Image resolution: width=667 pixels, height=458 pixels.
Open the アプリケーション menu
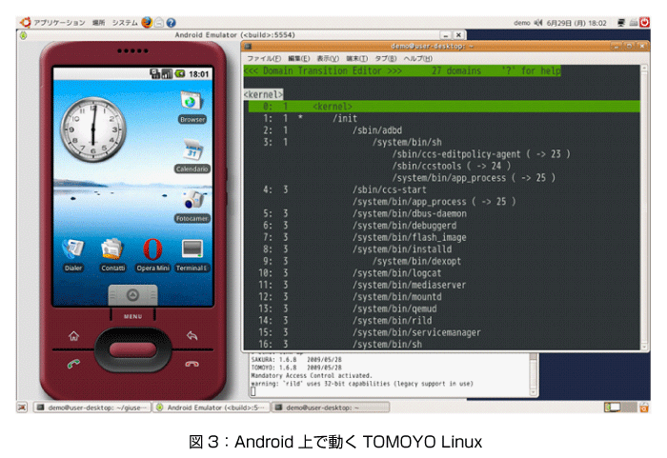[59, 23]
